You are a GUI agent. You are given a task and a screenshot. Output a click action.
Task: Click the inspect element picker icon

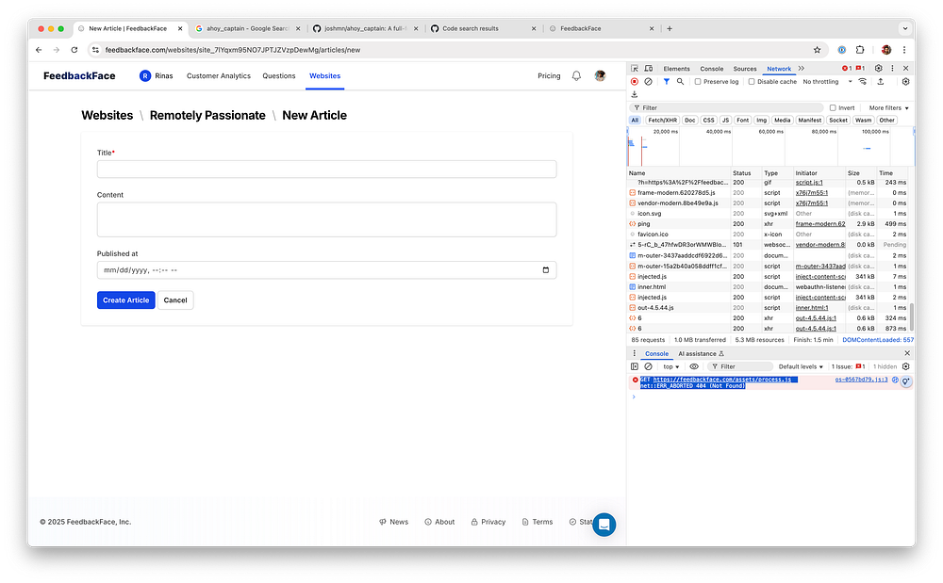[x=635, y=69]
